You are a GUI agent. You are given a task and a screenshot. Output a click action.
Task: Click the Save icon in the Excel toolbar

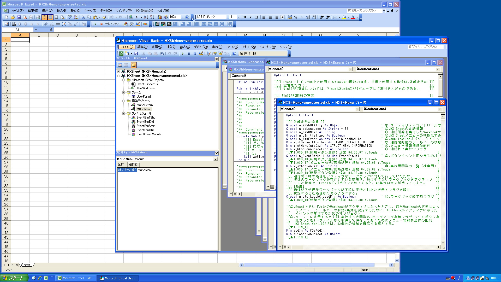click(x=19, y=17)
